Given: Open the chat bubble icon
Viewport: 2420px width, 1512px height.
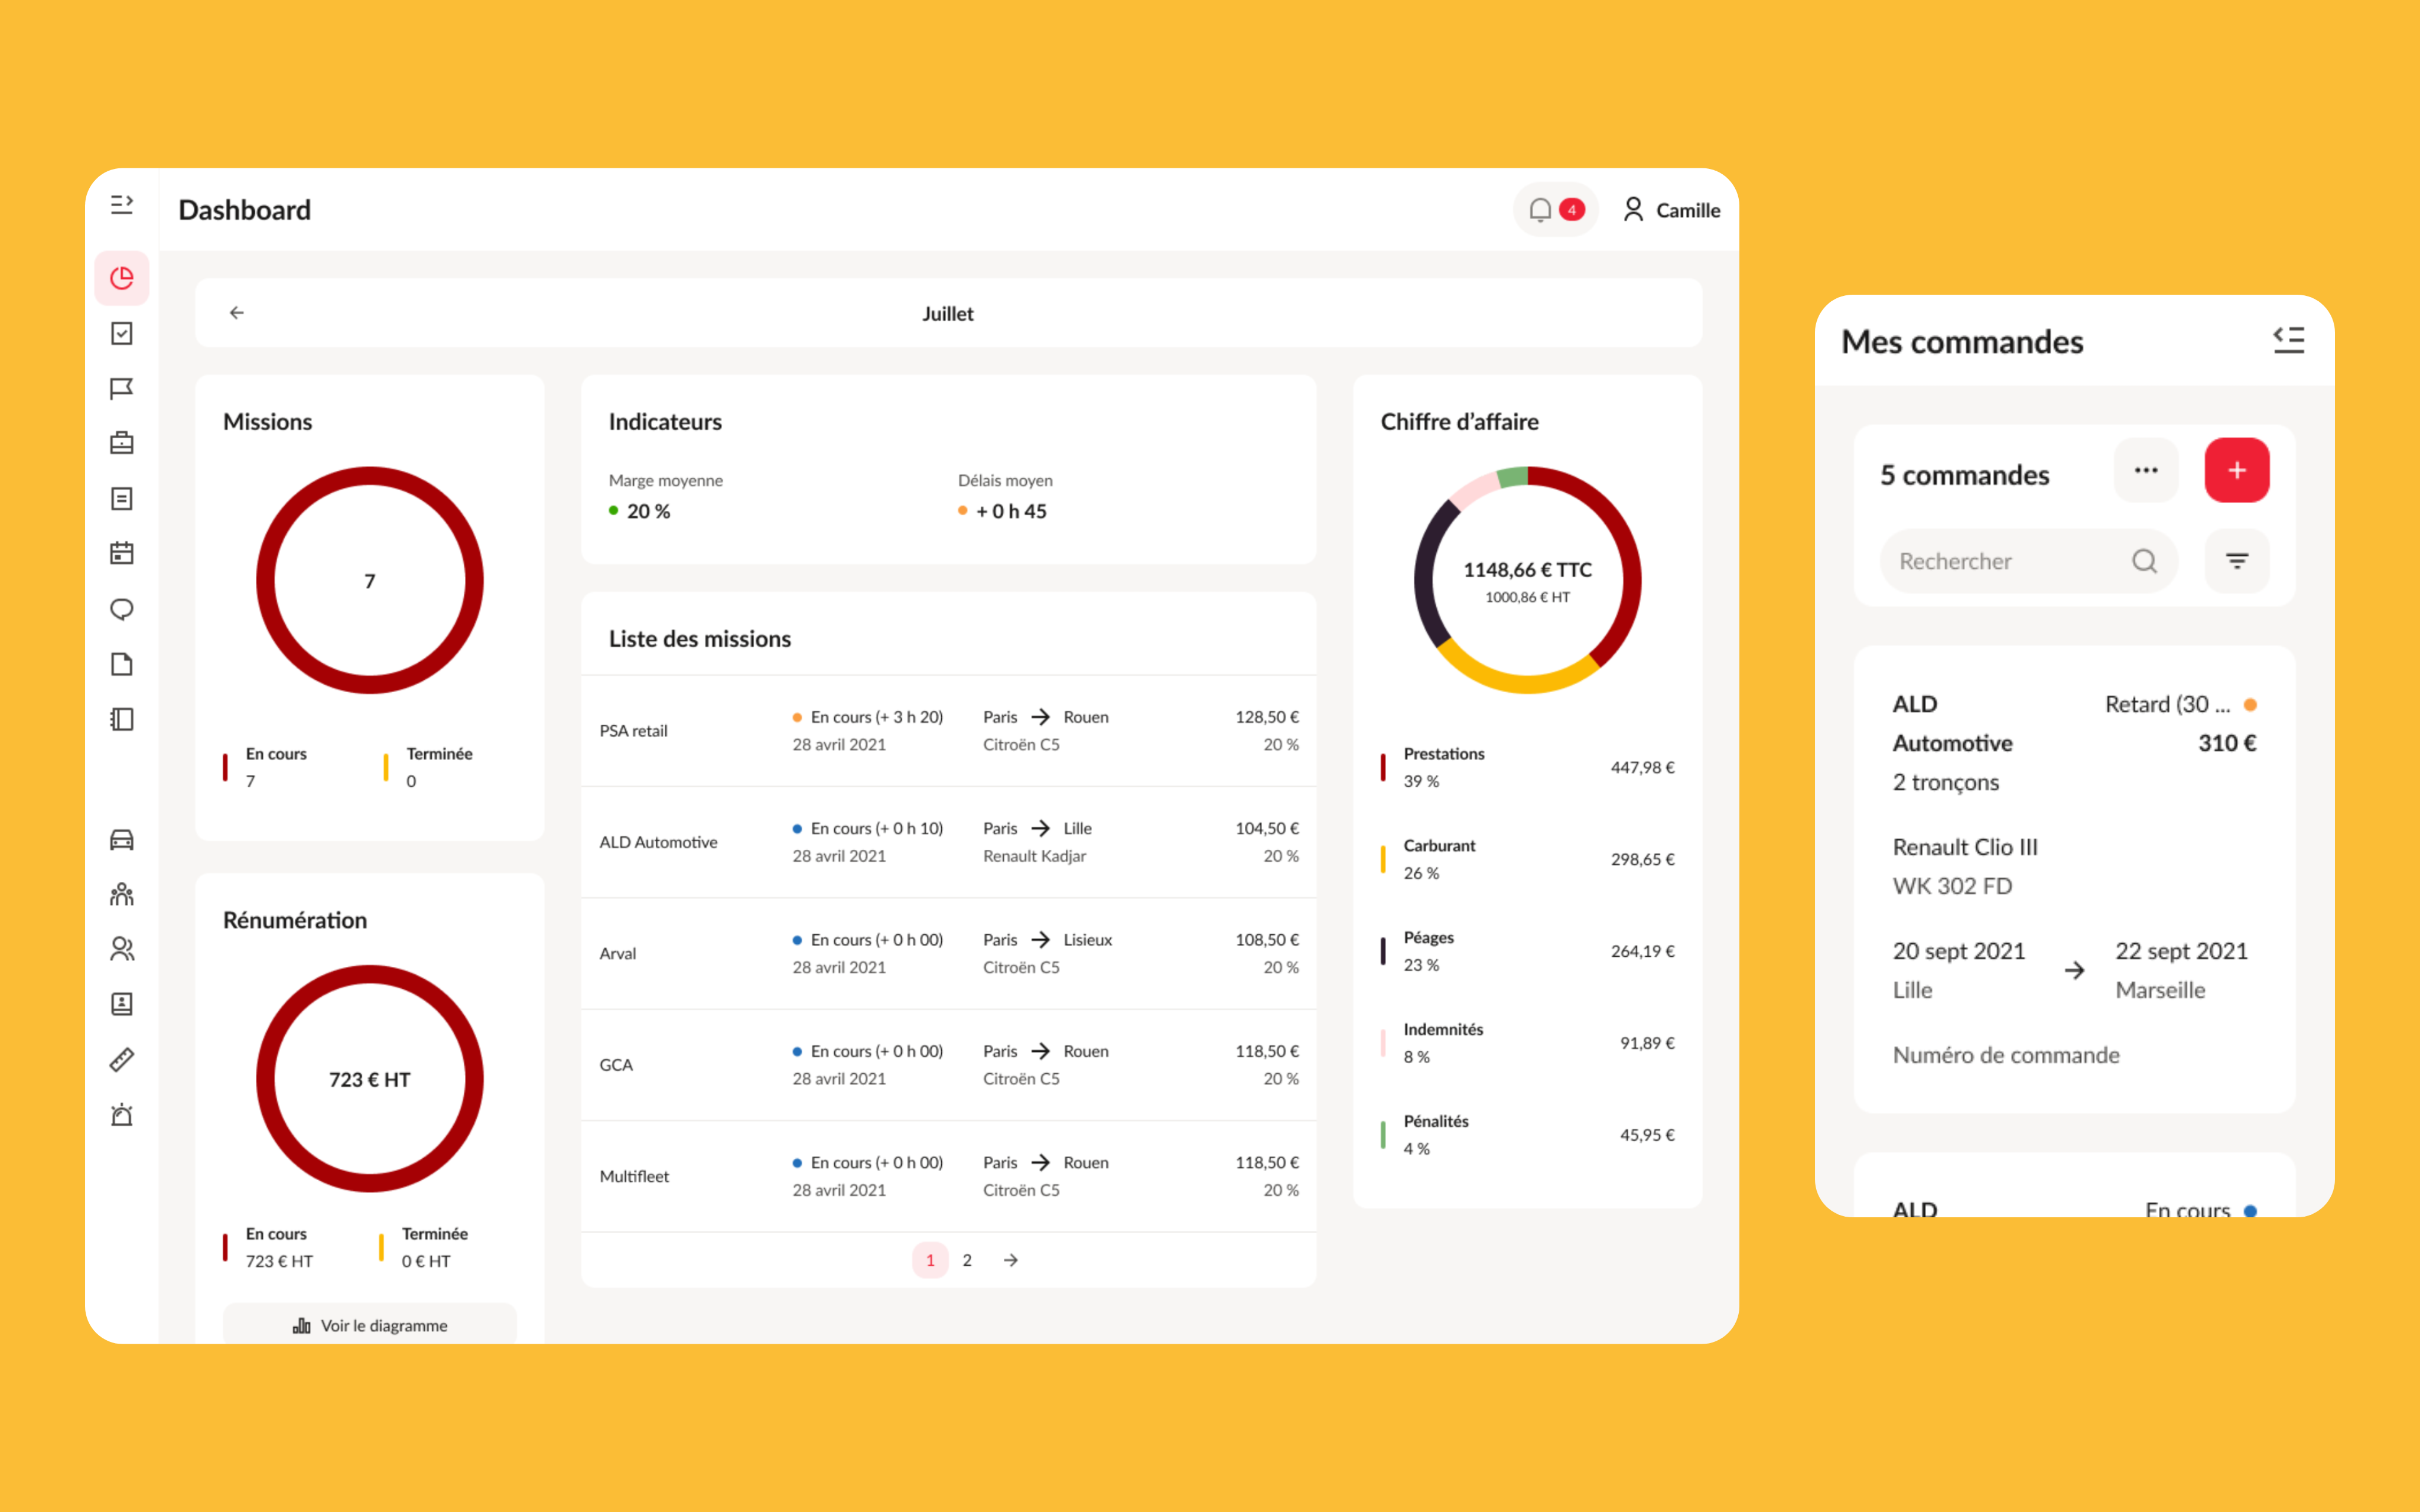Looking at the screenshot, I should click(x=121, y=608).
